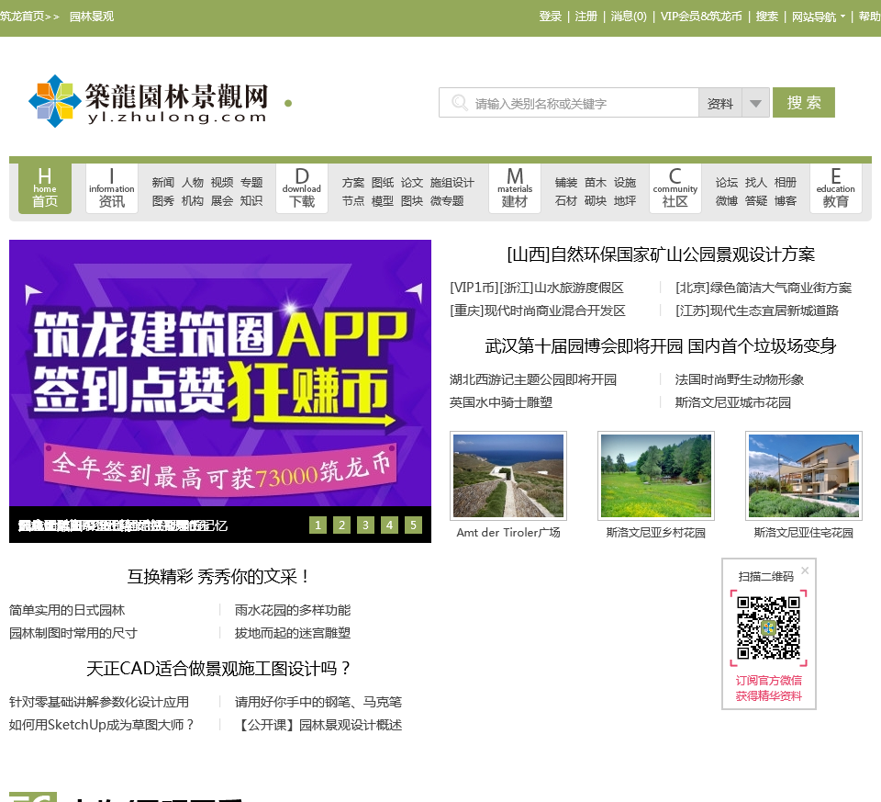Open 人物 submenu item
Screen dimensions: 881x802
(192, 182)
